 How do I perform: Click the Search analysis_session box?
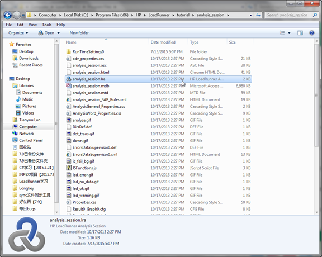point(291,15)
